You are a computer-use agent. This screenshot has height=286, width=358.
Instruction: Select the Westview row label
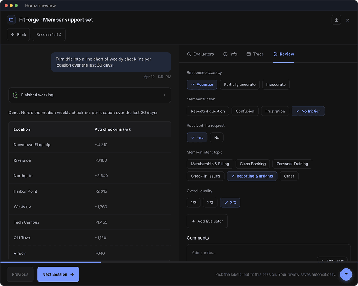pos(23,207)
